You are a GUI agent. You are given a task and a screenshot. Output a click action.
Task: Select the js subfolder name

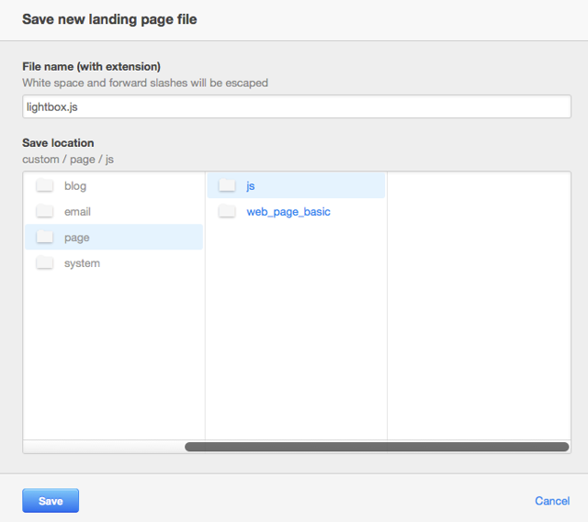[x=251, y=186]
